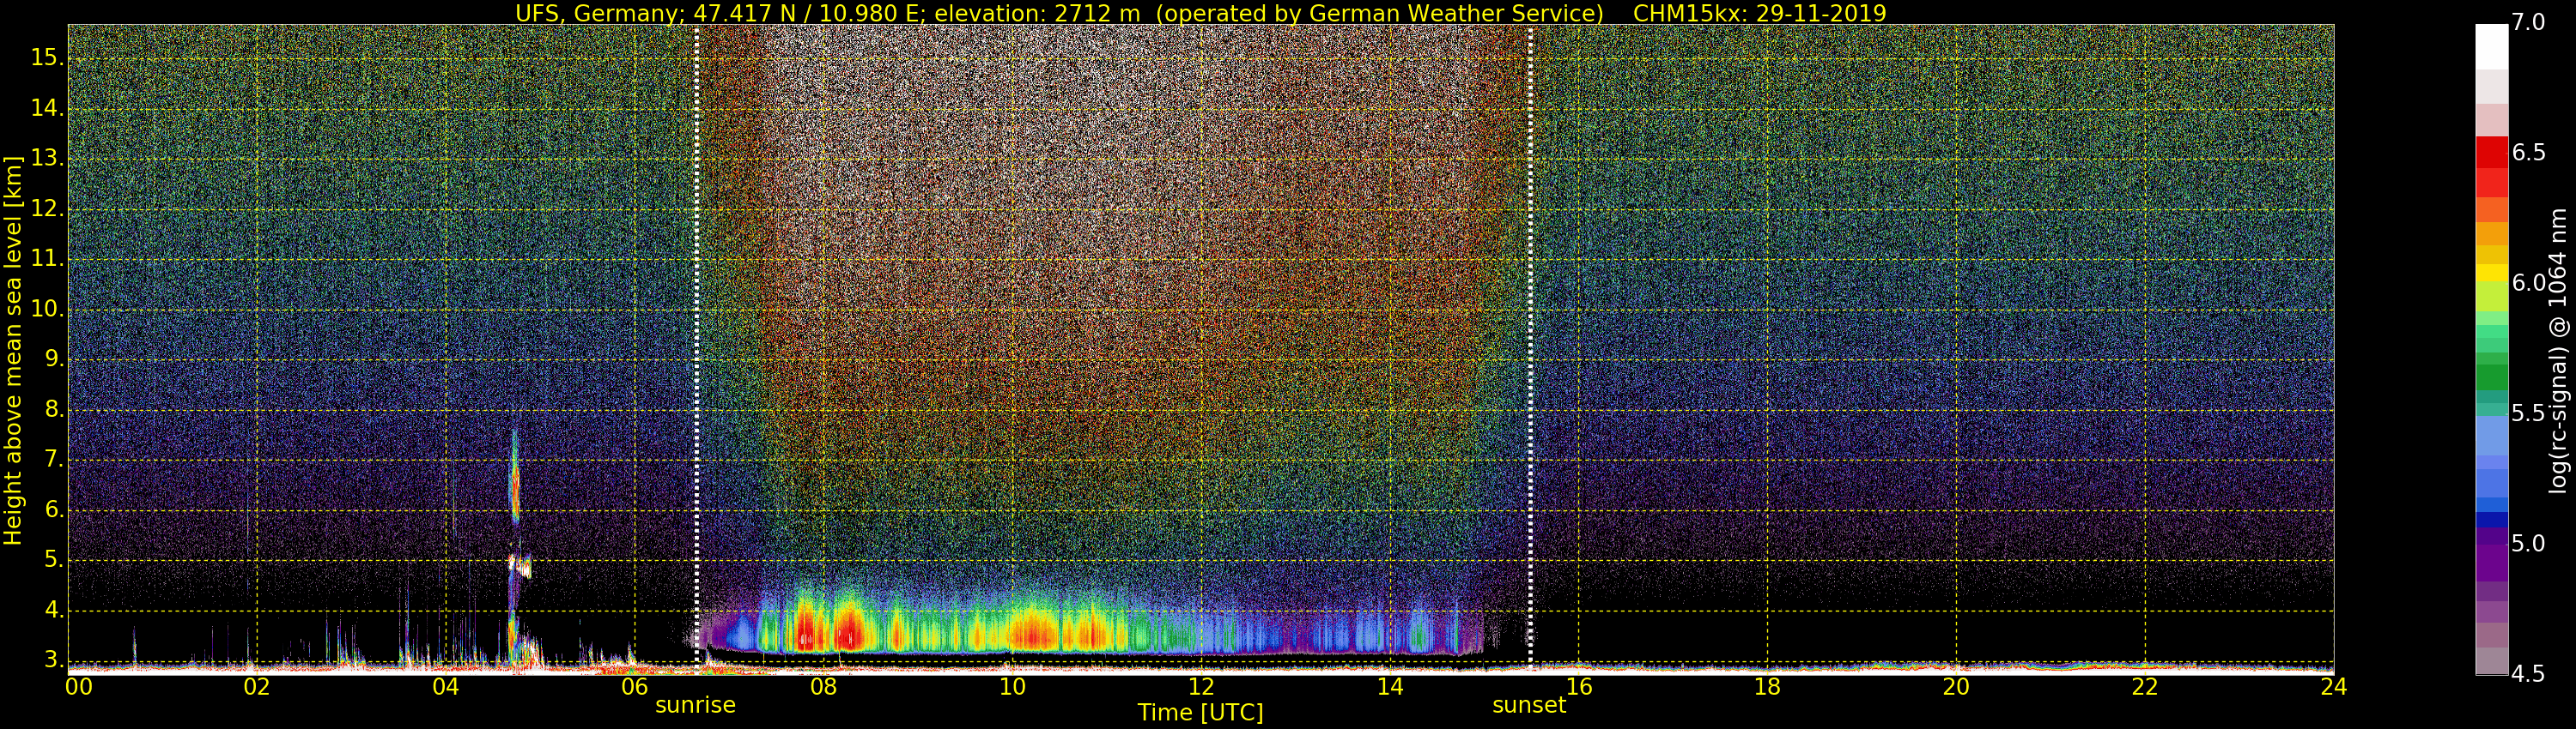This screenshot has width=2576, height=729.
Task: Click the x-axis tick label '16'
Action: [x=1579, y=687]
